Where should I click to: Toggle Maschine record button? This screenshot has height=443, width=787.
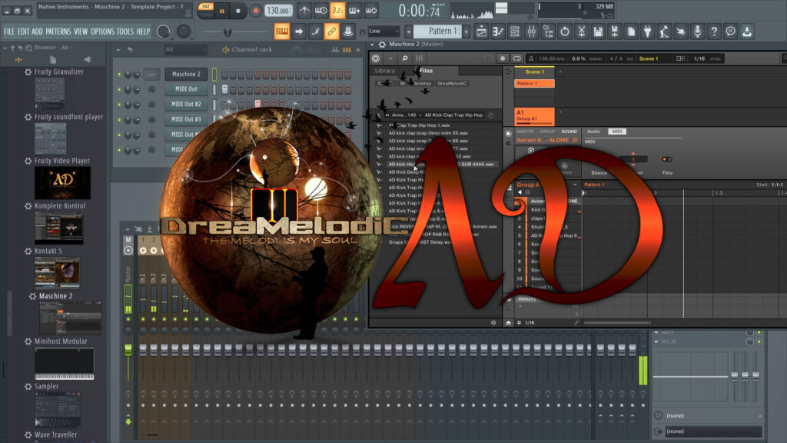(502, 58)
